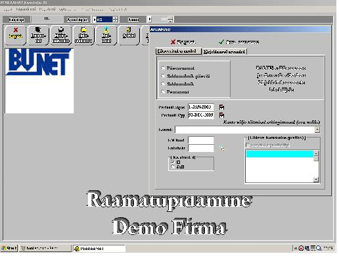
Task: Open the second menu in the menu bar
Action: click(26, 9)
